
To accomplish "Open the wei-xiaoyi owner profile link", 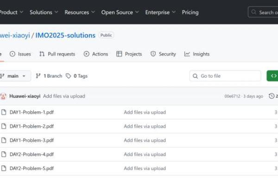I will (x=15, y=35).
